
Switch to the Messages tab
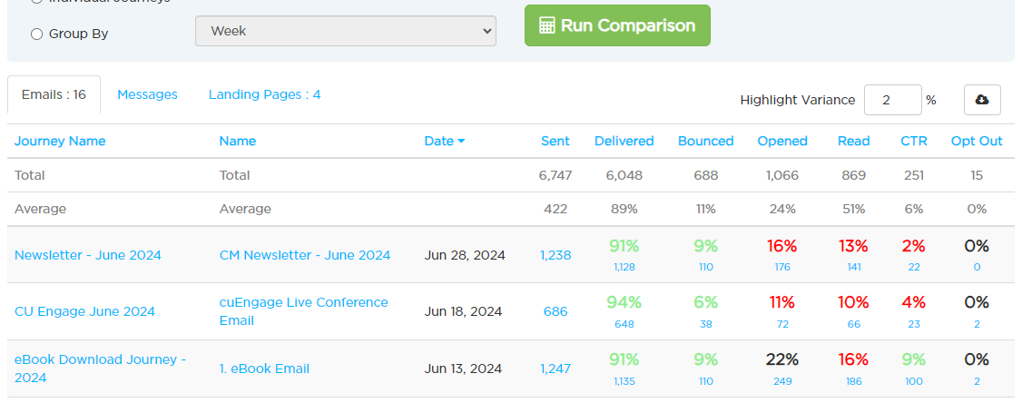[x=147, y=94]
